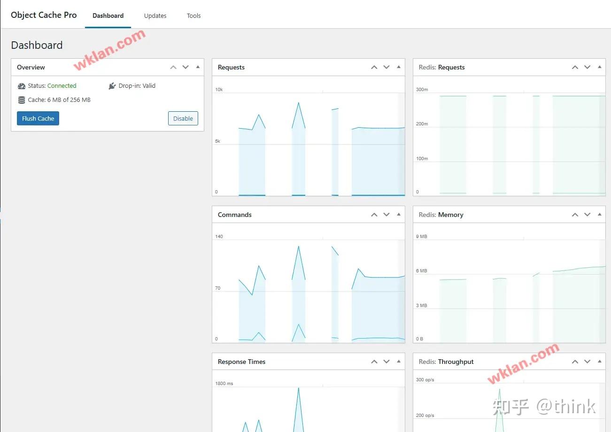Screen dimensions: 611x432
Task: Disable the object cache
Action: click(x=183, y=118)
